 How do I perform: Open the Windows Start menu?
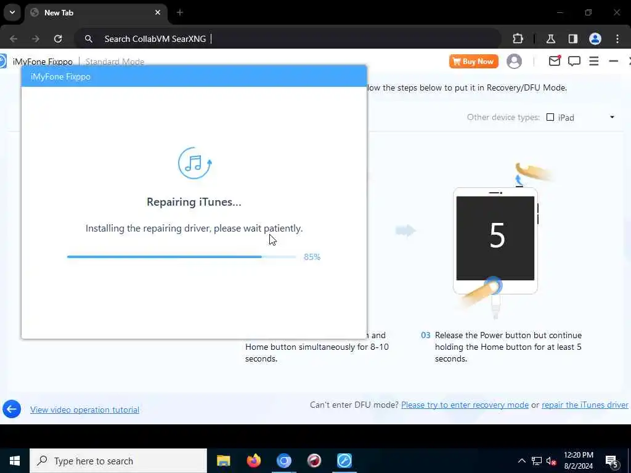(15, 461)
